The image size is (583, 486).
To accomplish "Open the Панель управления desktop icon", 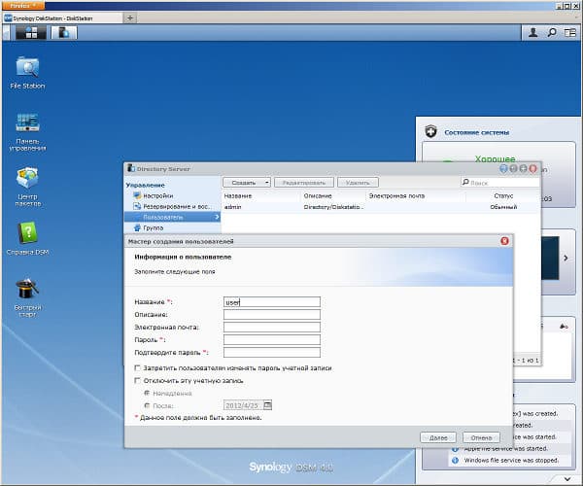I will (x=27, y=132).
